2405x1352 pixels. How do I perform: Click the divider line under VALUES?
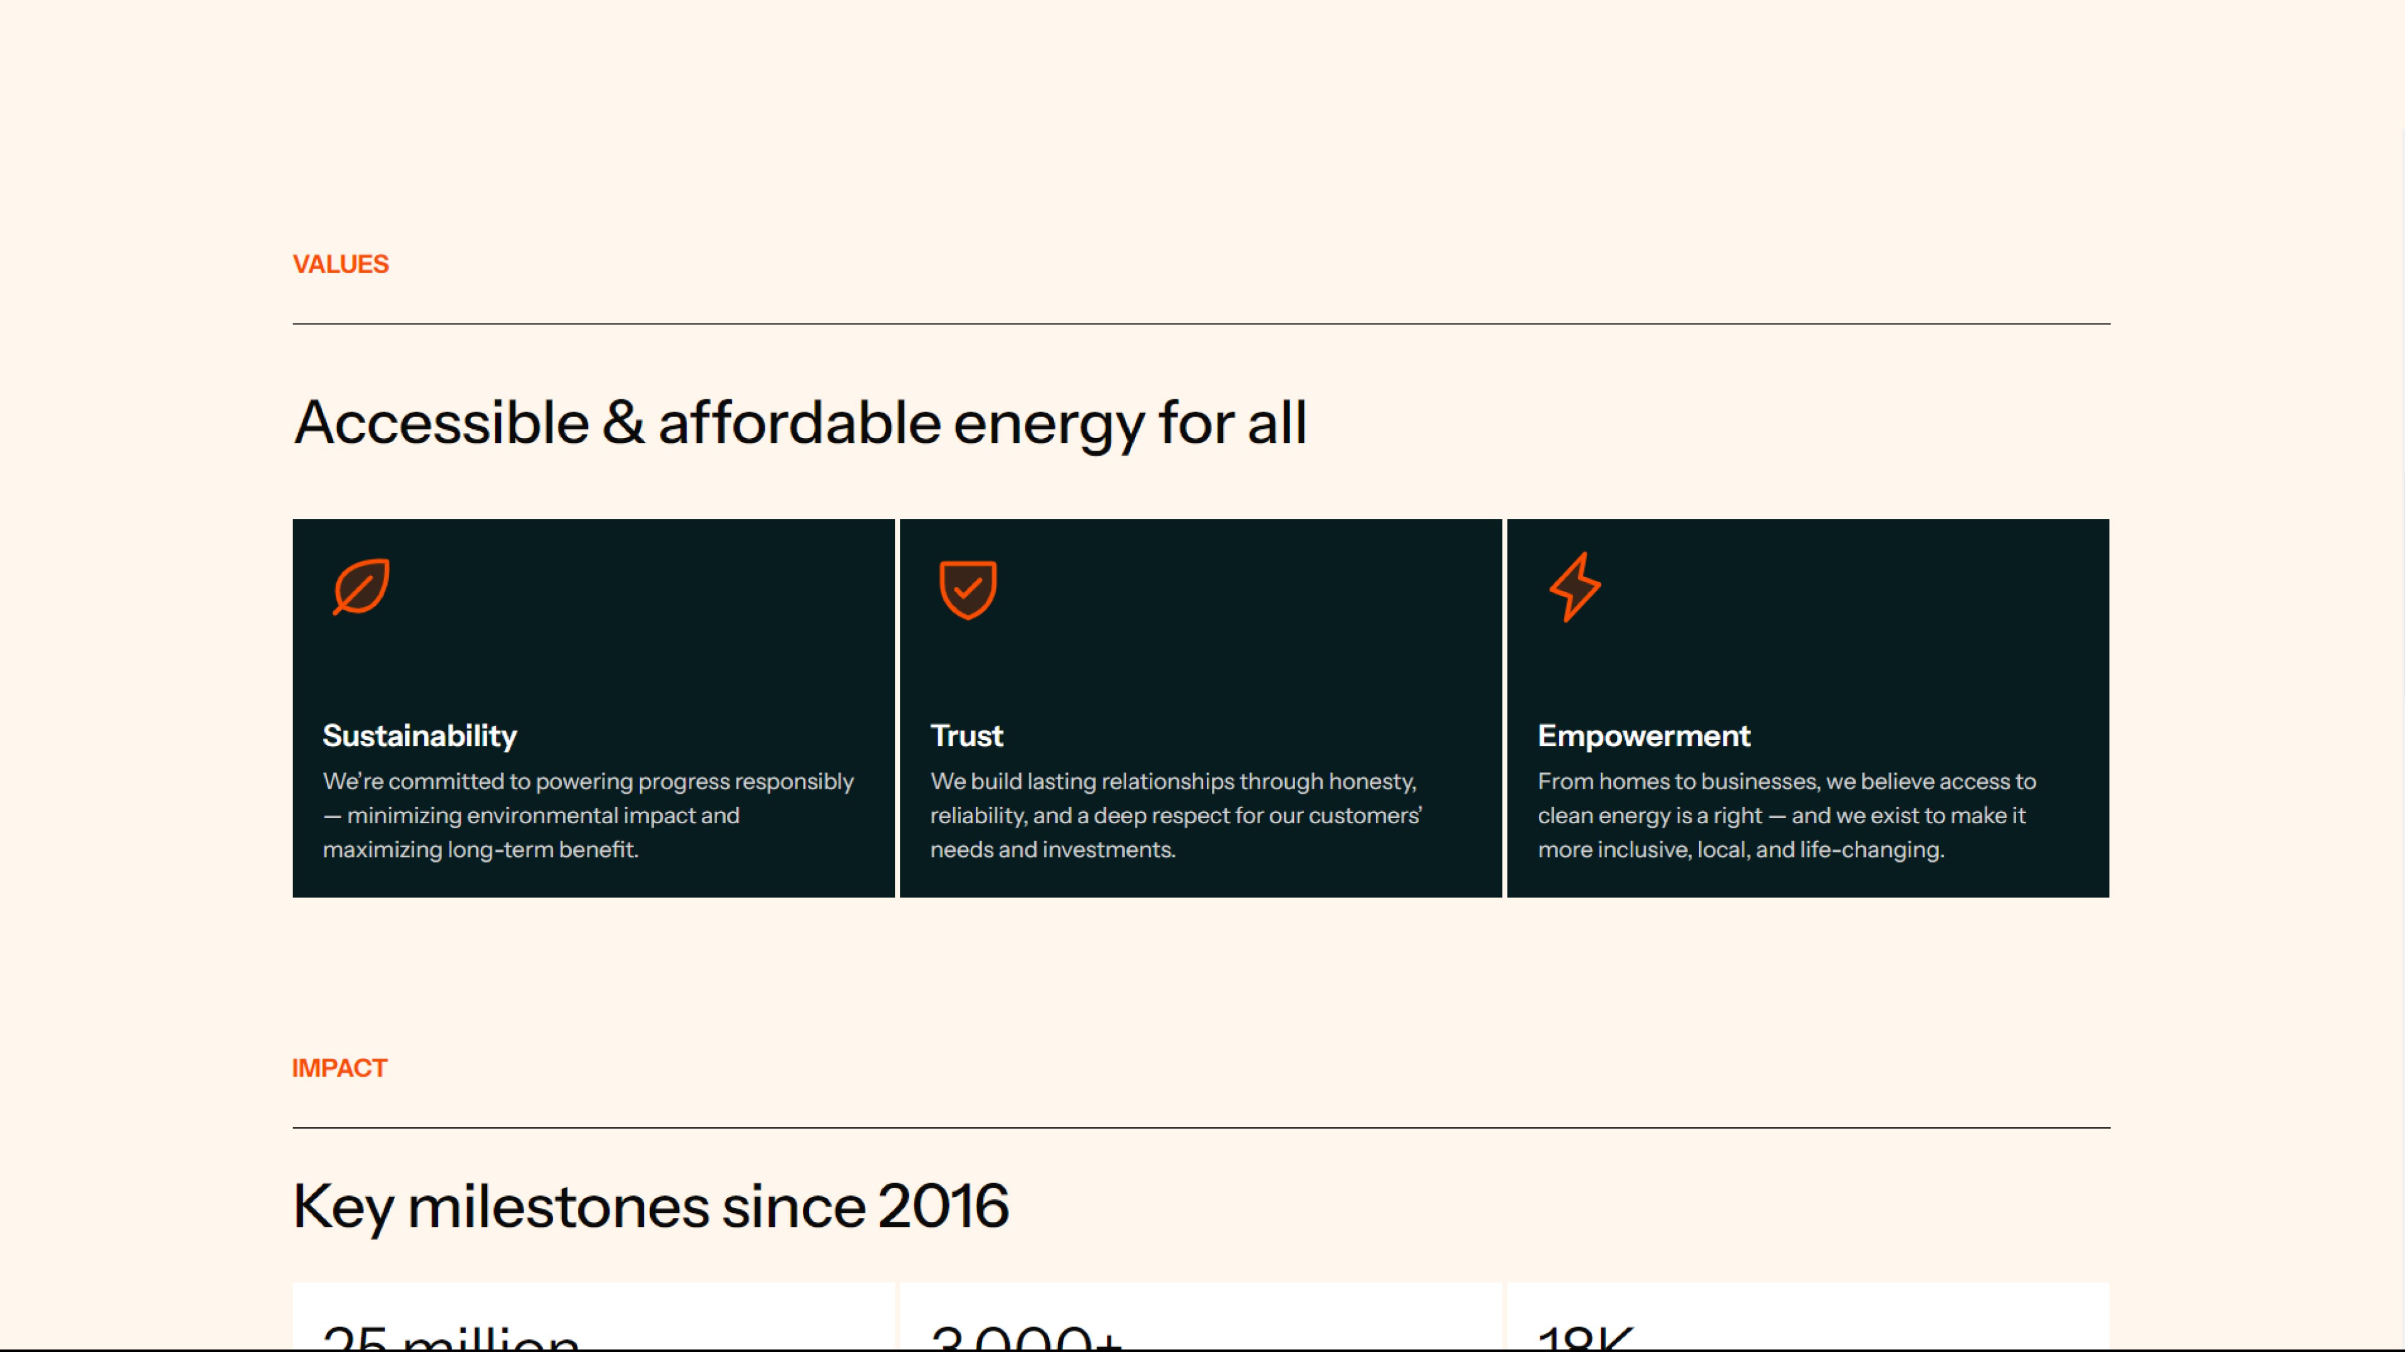tap(1201, 324)
